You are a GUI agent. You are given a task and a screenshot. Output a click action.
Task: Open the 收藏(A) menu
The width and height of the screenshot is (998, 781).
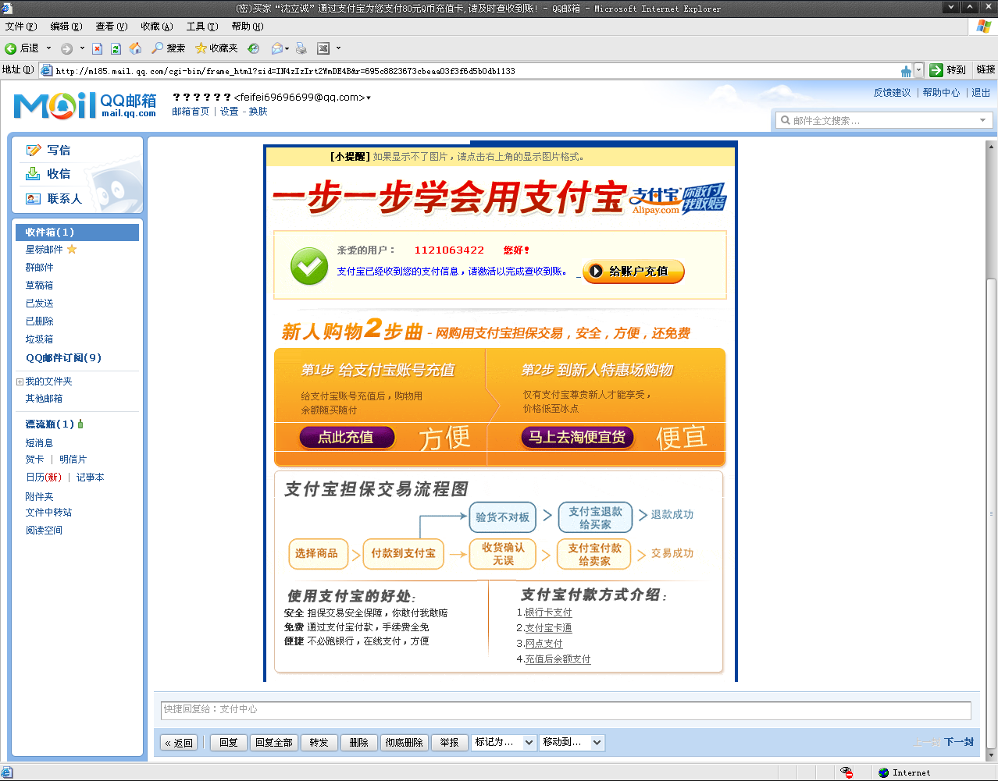point(156,27)
